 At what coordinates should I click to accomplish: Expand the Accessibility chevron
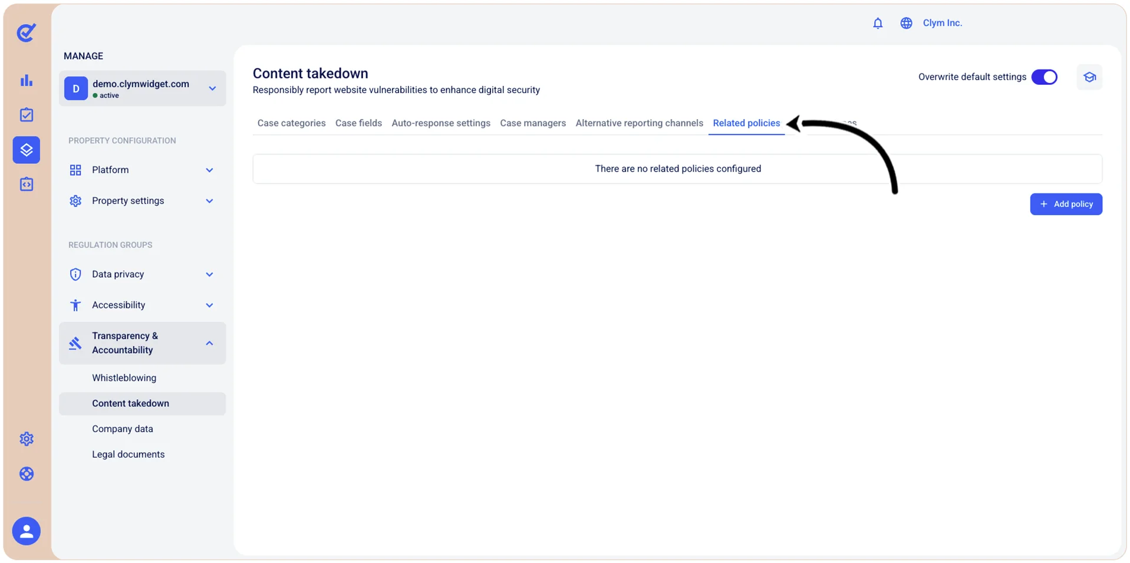209,305
